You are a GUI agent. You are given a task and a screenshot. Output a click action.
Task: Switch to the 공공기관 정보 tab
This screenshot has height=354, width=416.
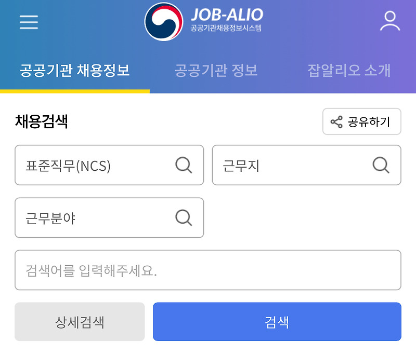tap(217, 70)
